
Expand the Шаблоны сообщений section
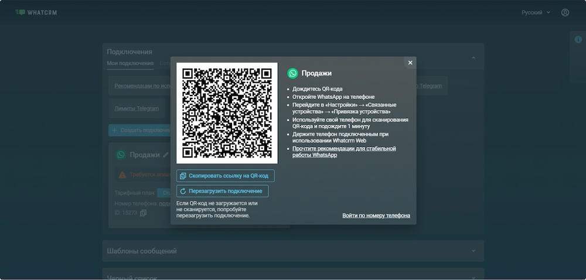[x=293, y=251]
